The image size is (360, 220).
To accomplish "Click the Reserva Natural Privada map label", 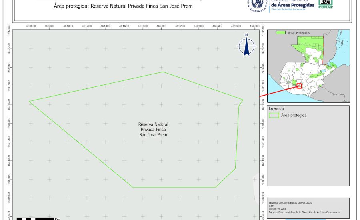I will (153, 130).
